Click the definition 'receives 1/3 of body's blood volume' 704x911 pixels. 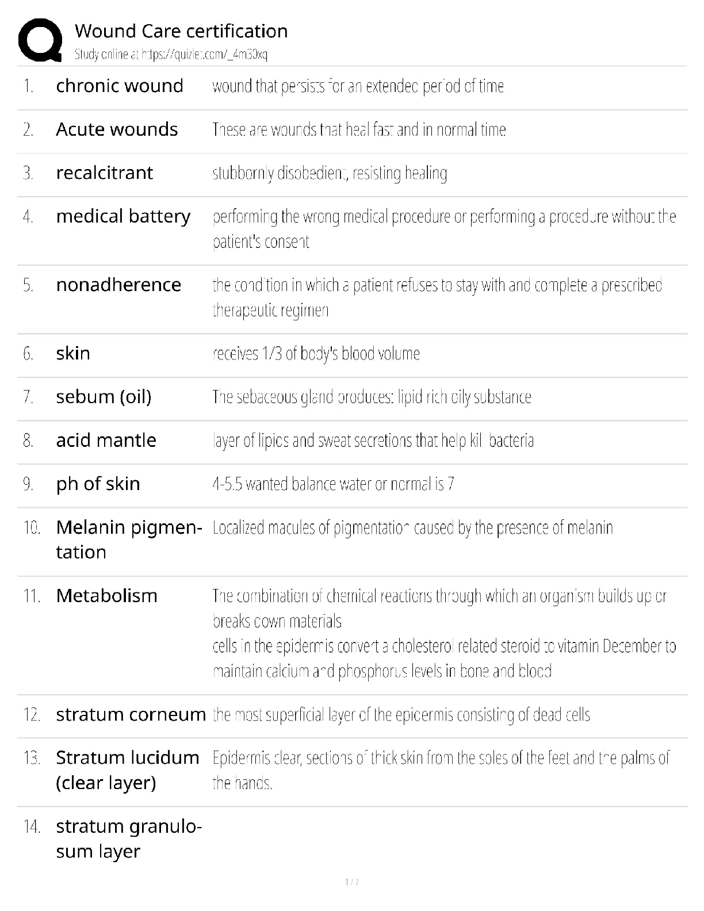tap(316, 353)
